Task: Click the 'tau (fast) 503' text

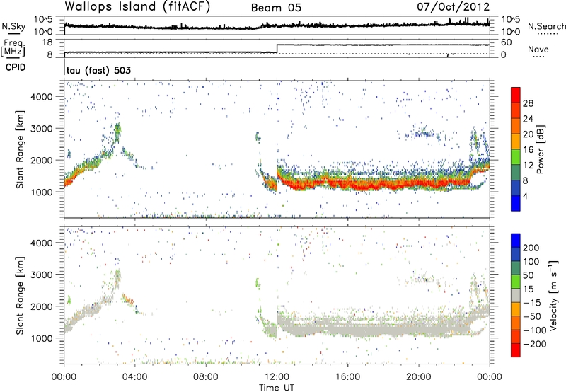Action: pos(98,70)
